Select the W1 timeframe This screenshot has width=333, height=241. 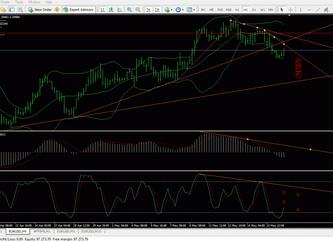[263, 10]
